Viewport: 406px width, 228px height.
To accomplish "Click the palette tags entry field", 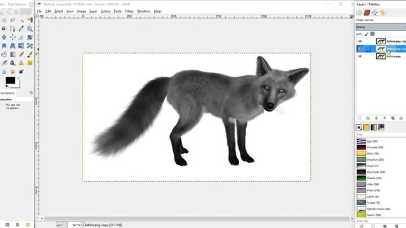I will click(381, 221).
